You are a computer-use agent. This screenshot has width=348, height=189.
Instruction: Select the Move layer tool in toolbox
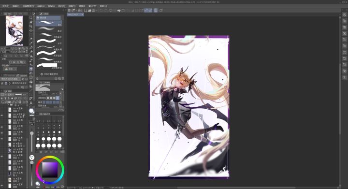coord(31,30)
